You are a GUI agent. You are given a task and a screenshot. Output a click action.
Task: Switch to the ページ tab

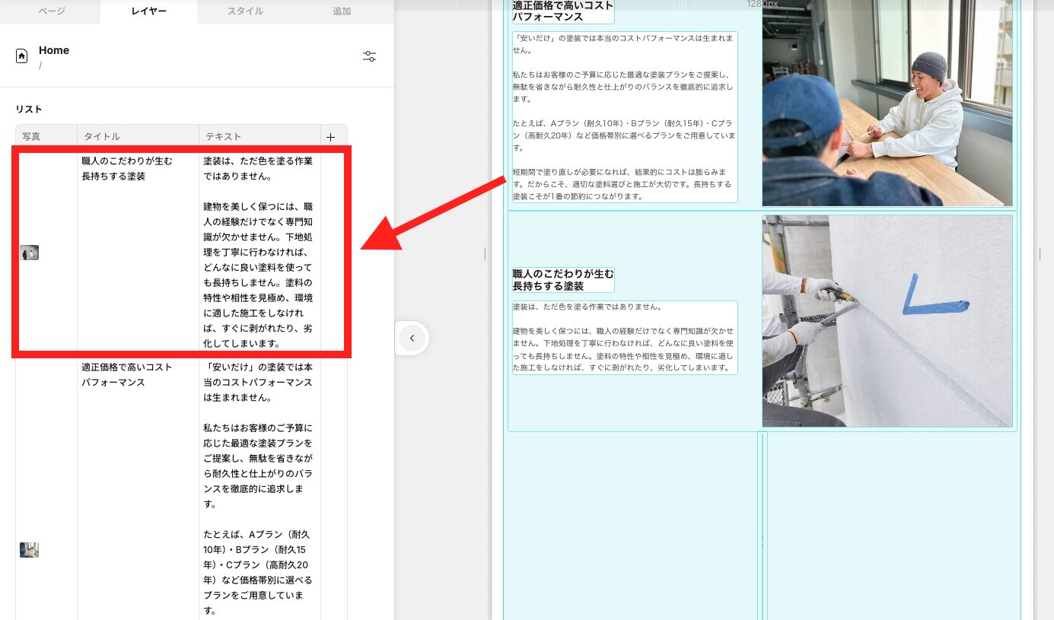pyautogui.click(x=49, y=11)
